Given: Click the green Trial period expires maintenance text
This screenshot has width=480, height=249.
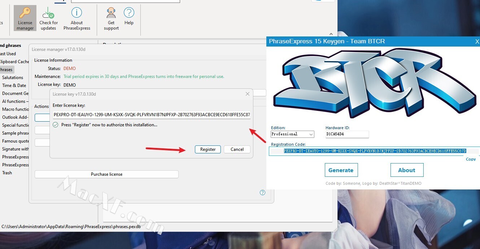Looking at the screenshot, I should 144,77.
